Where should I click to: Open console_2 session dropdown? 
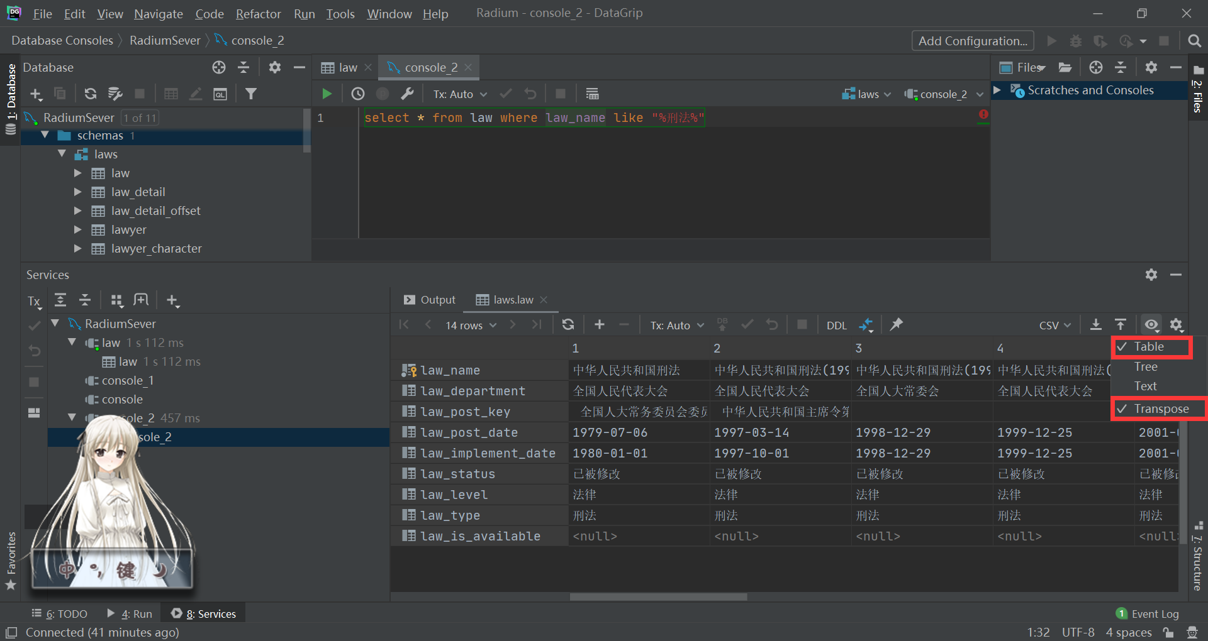click(944, 94)
